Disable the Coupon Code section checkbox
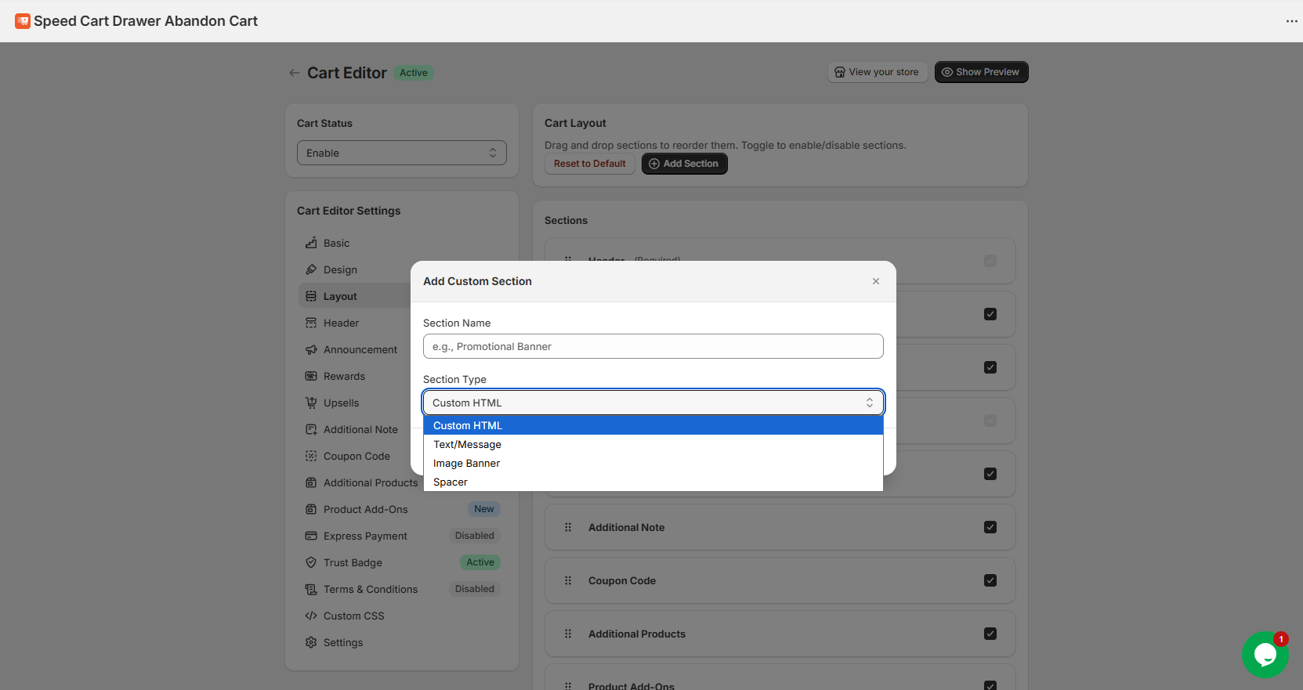The height and width of the screenshot is (690, 1303). pyautogui.click(x=990, y=580)
